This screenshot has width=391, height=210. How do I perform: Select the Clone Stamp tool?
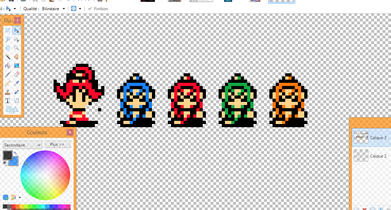pos(8,92)
